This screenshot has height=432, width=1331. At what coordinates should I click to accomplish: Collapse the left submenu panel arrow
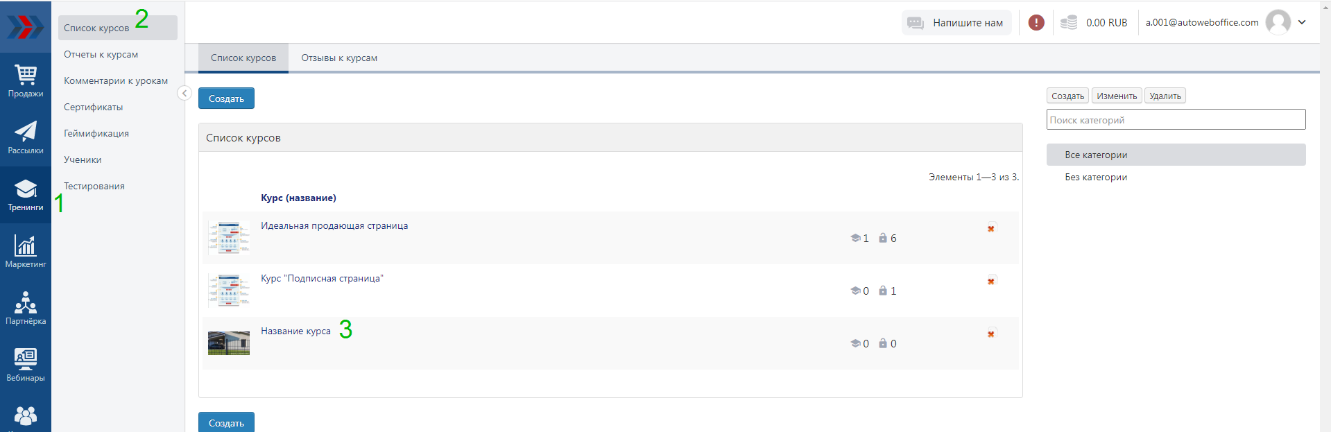point(184,93)
